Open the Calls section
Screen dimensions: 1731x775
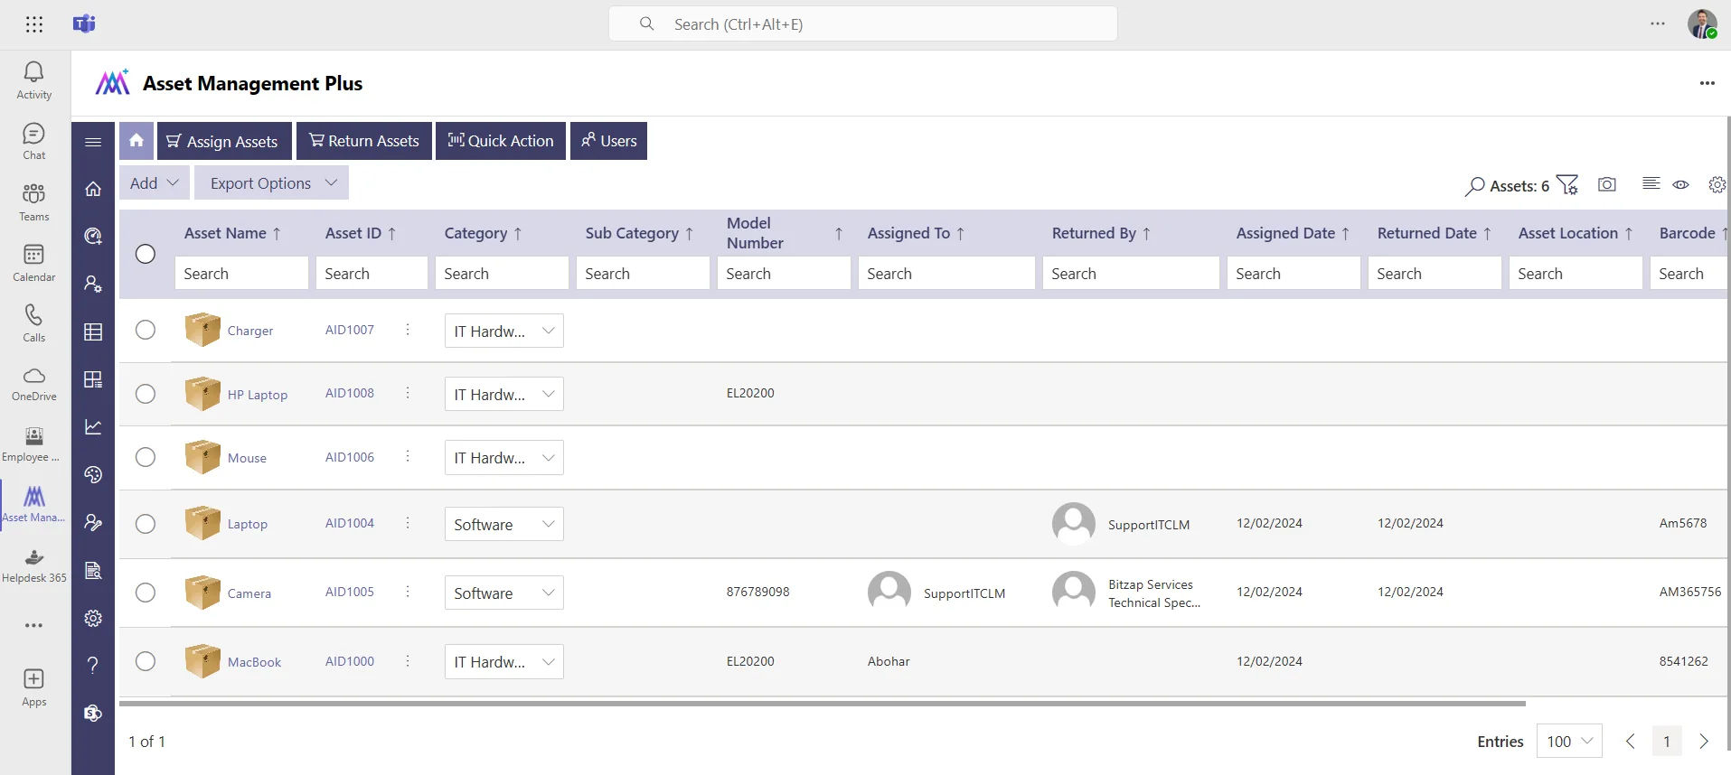coord(34,322)
